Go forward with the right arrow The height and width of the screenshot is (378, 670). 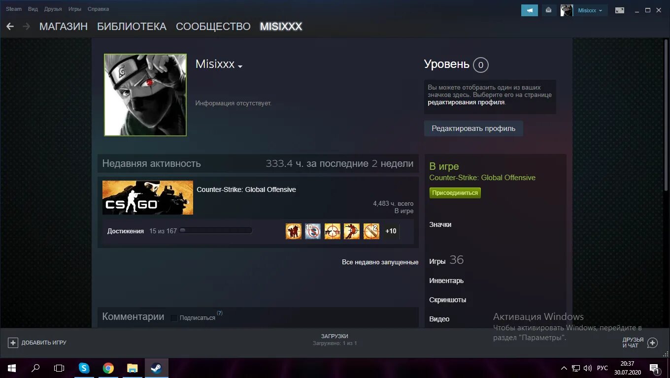[26, 27]
